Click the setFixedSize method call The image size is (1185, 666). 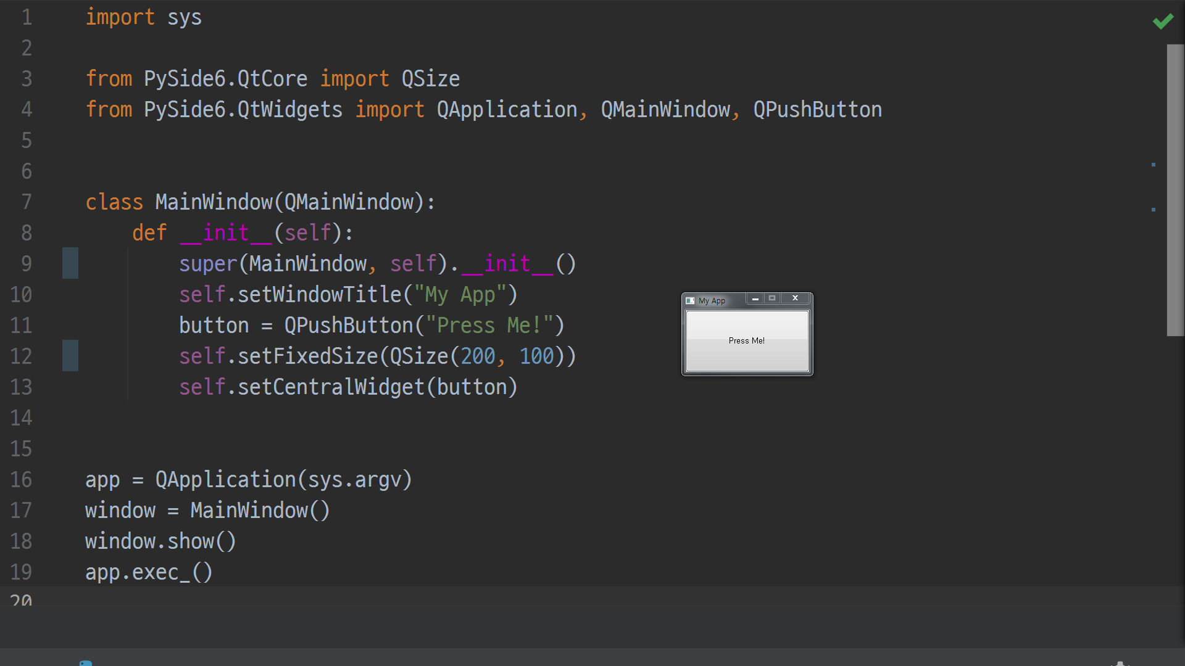pos(307,356)
